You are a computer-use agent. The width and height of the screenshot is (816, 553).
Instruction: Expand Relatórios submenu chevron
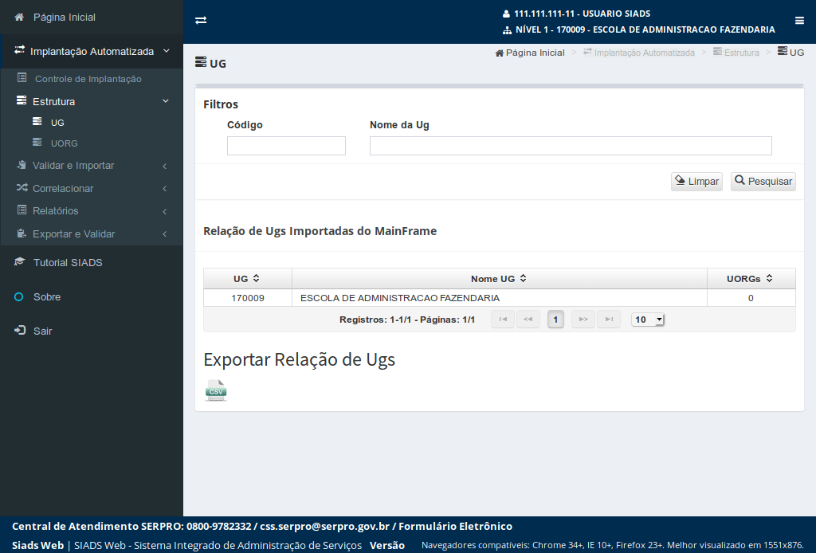click(164, 211)
